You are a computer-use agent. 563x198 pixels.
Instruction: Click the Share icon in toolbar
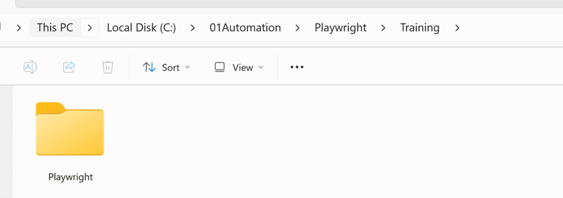click(x=69, y=67)
